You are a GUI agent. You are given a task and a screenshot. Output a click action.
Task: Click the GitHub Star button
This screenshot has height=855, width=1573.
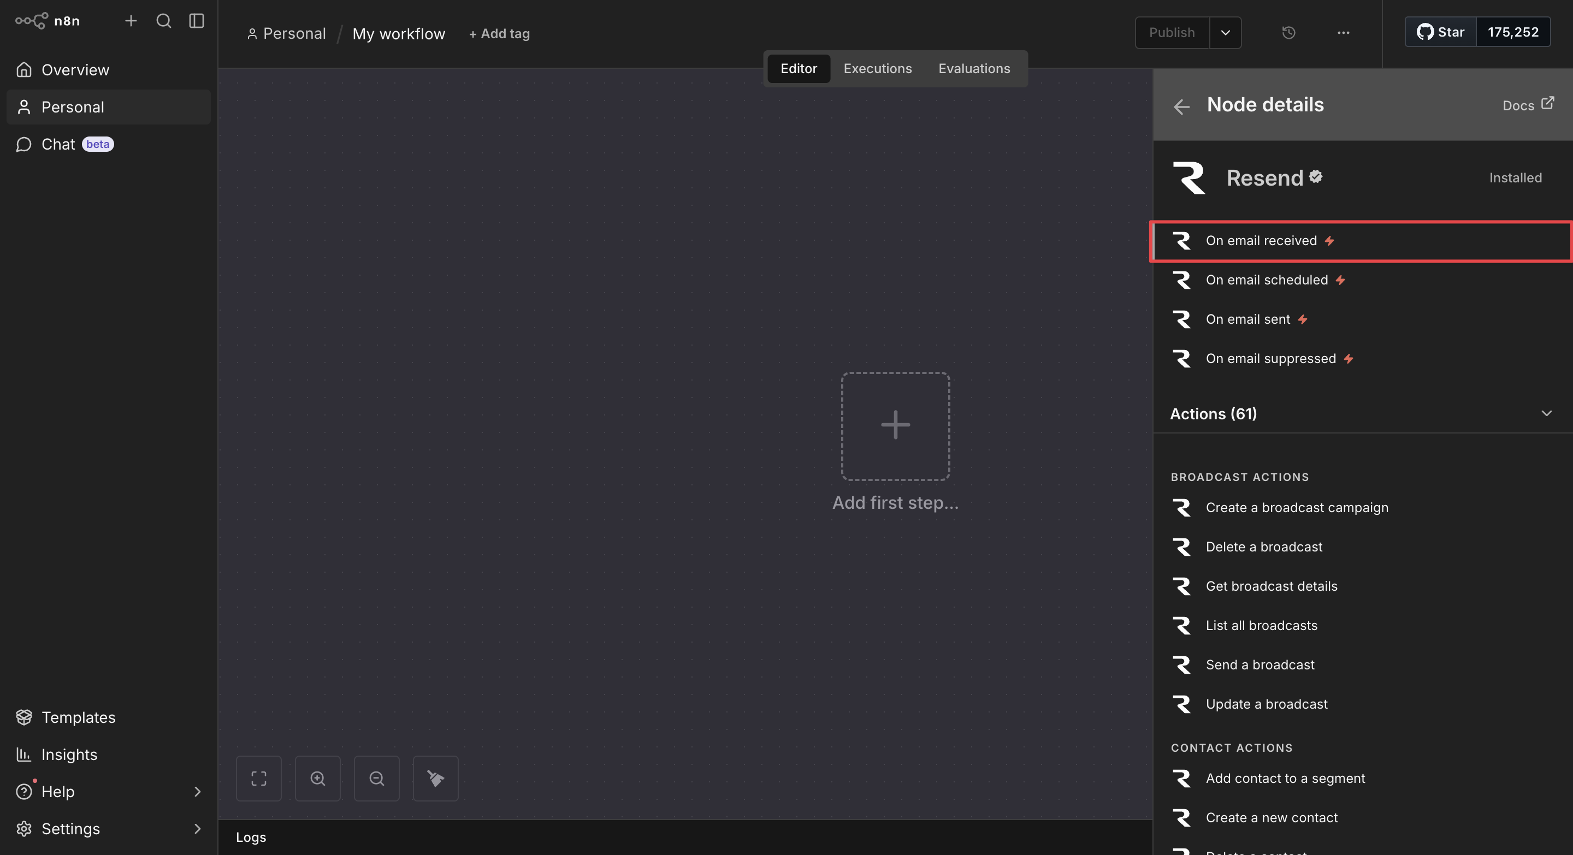coord(1440,32)
